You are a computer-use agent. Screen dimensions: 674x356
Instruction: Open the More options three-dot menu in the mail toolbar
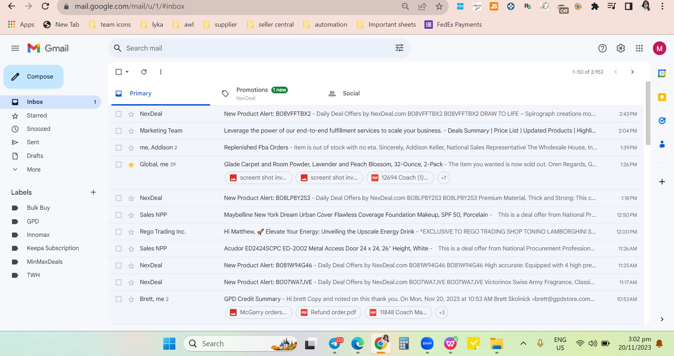click(x=161, y=72)
